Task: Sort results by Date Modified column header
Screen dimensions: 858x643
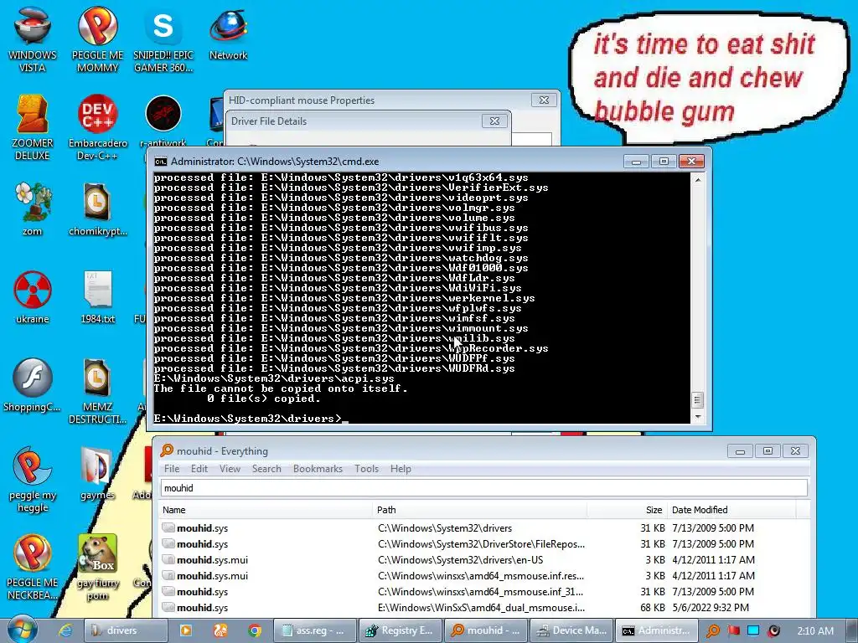Action: pyautogui.click(x=731, y=510)
